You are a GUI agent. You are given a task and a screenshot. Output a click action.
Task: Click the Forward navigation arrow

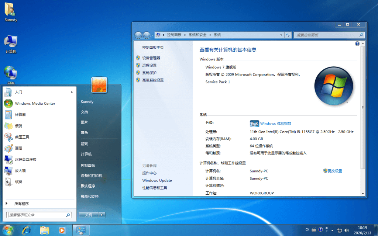click(x=147, y=35)
